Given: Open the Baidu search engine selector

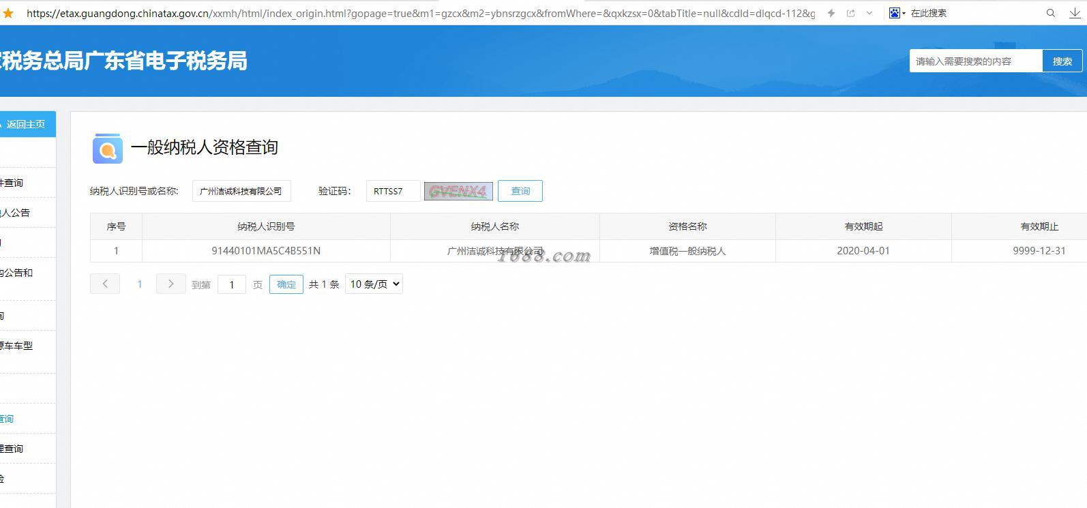Looking at the screenshot, I should pos(897,13).
